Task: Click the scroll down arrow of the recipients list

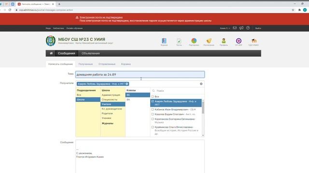Action: pos(203,136)
